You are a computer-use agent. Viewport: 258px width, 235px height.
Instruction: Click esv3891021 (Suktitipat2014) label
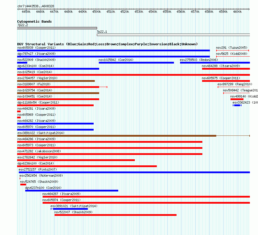click(x=74, y=206)
